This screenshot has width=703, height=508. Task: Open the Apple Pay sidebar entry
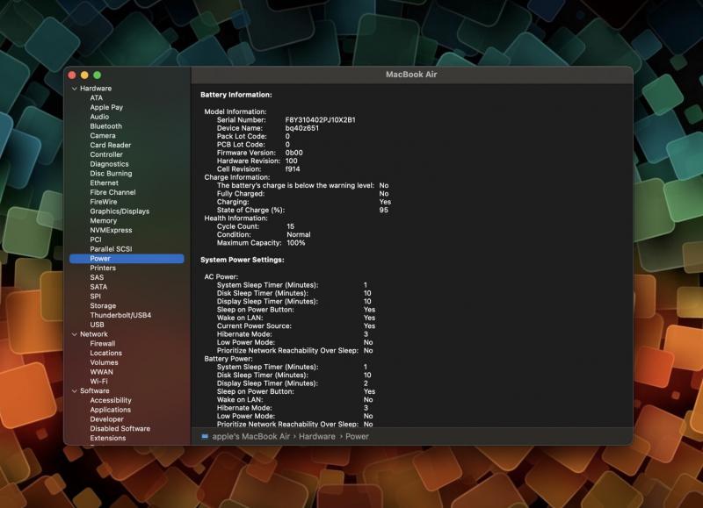click(106, 107)
